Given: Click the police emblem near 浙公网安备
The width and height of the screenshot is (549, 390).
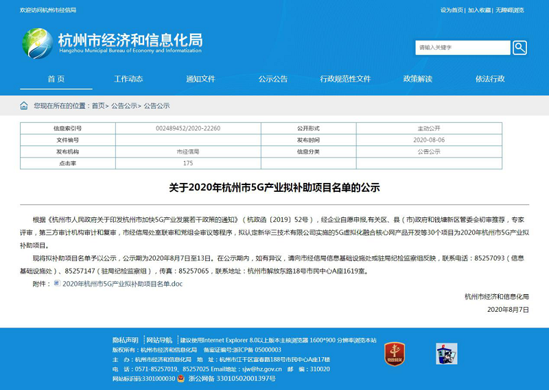Looking at the screenshot, I should pyautogui.click(x=181, y=378).
